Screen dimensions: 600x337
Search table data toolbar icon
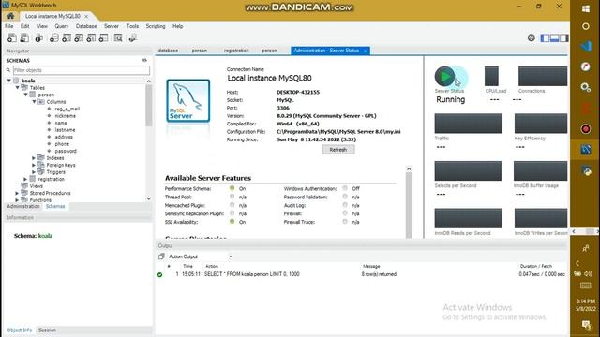pos(118,37)
